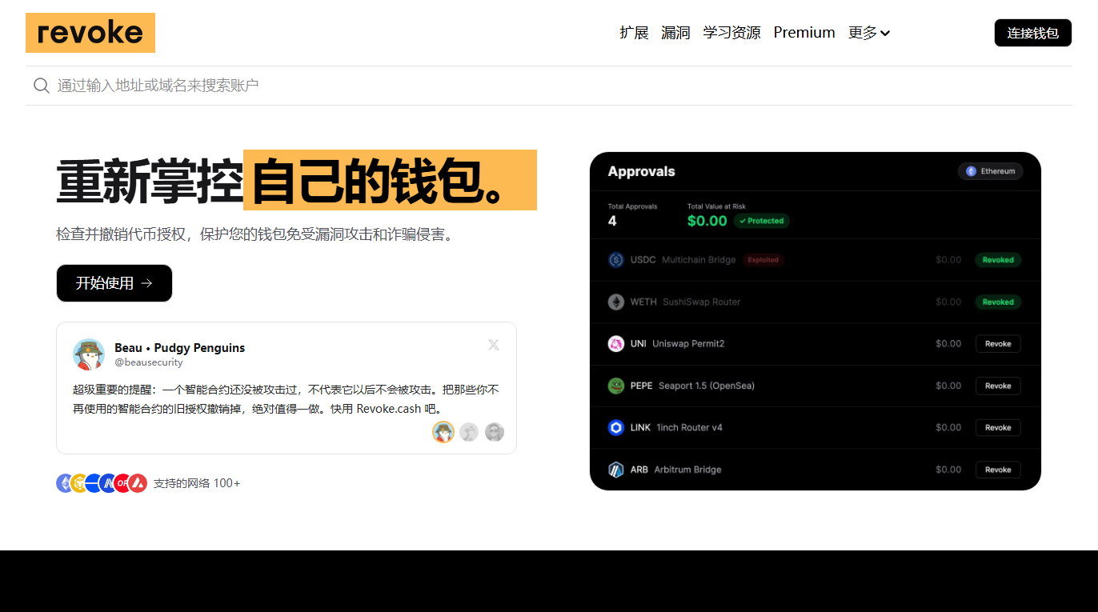
Task: Focus the address or domain search field
Action: (549, 86)
